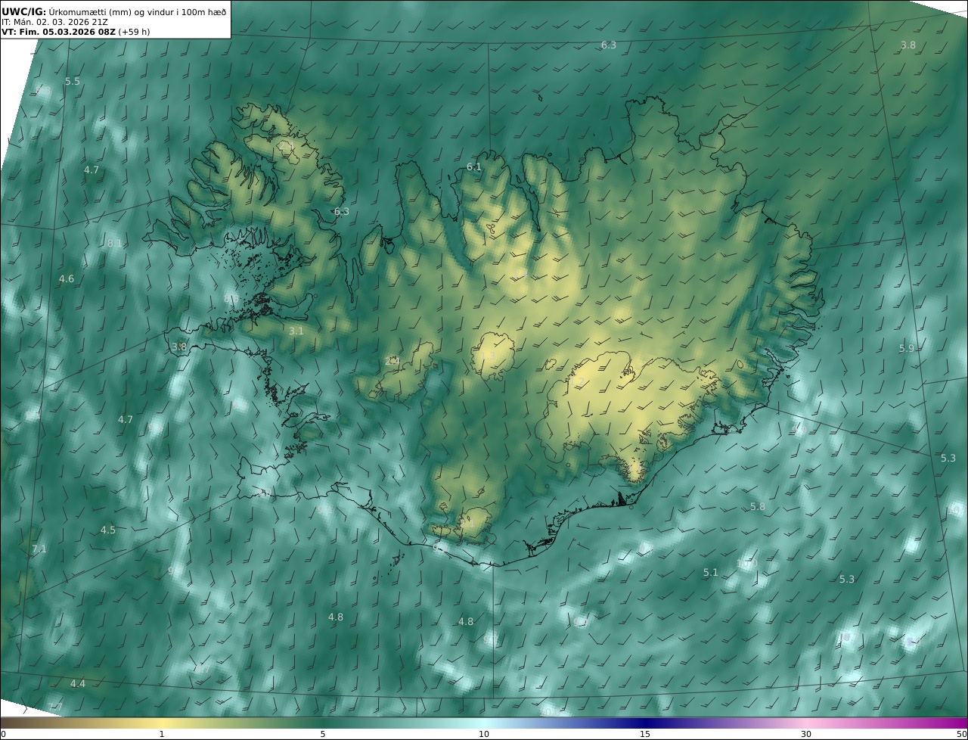Click the 'UWC/IG:' title label
The width and height of the screenshot is (968, 740).
point(23,11)
